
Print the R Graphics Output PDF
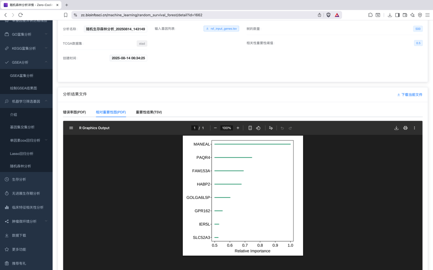pos(405,128)
